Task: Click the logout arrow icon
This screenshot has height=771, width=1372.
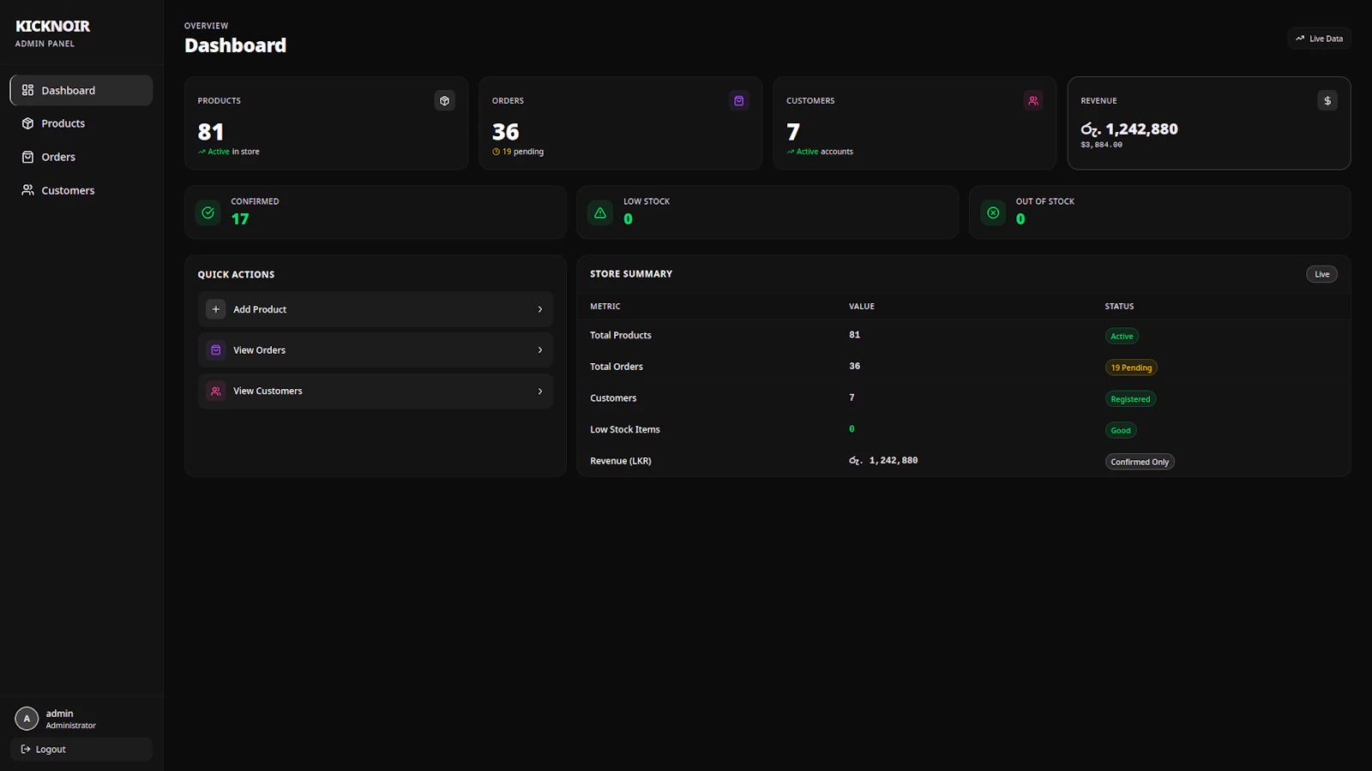Action: point(26,750)
